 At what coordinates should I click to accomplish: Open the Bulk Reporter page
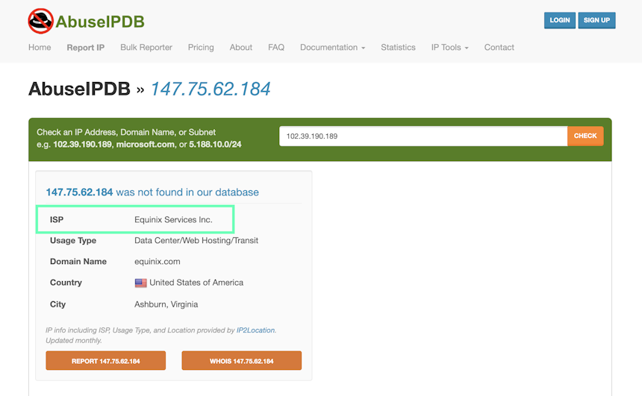point(146,48)
